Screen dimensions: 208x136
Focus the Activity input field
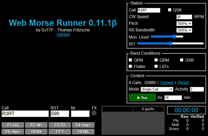tap(197, 89)
